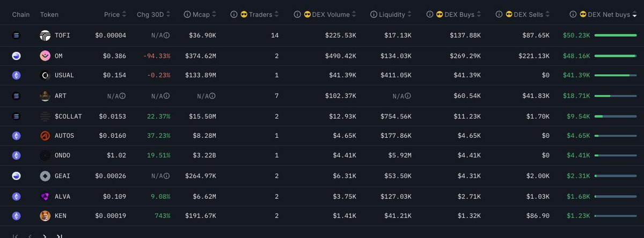Click the $50.23K net buys value

tap(576, 35)
